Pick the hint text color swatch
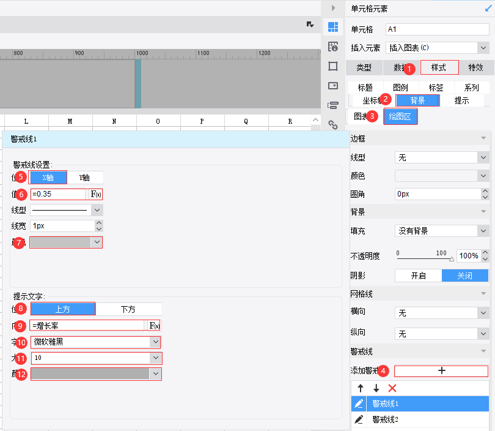 (97, 374)
